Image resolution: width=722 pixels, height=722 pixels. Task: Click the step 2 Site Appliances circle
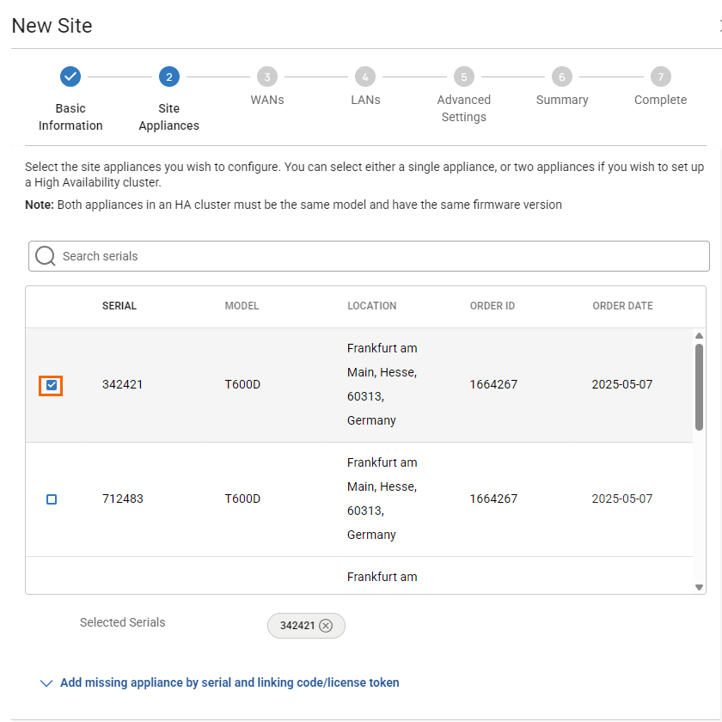tap(168, 76)
